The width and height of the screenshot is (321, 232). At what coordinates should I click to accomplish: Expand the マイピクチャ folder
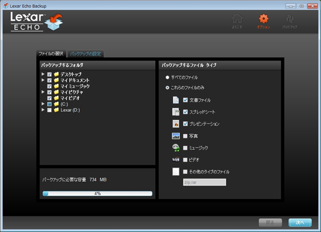pyautogui.click(x=43, y=92)
